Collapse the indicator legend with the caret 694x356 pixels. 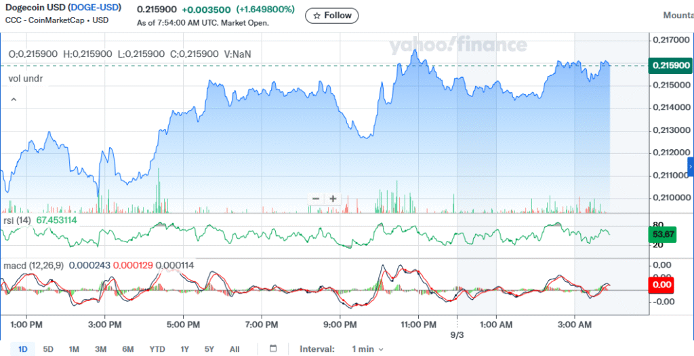pyautogui.click(x=13, y=100)
